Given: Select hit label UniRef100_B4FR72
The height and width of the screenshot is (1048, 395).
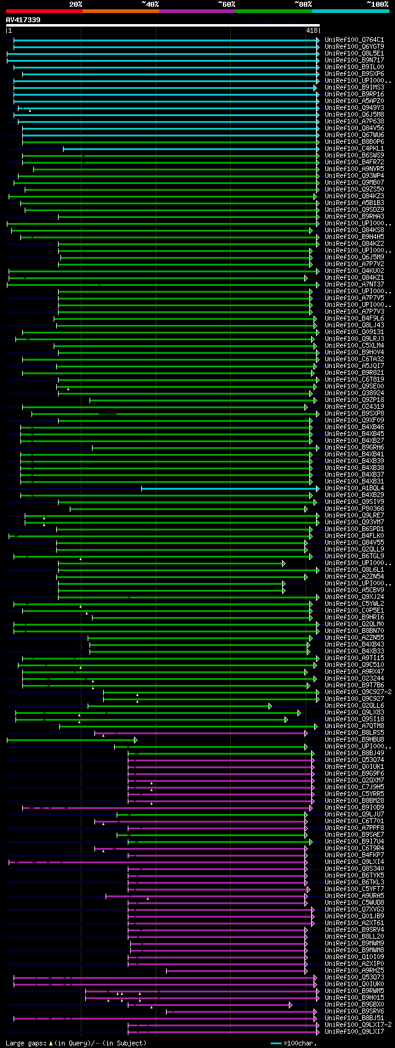Looking at the screenshot, I should pos(354,162).
